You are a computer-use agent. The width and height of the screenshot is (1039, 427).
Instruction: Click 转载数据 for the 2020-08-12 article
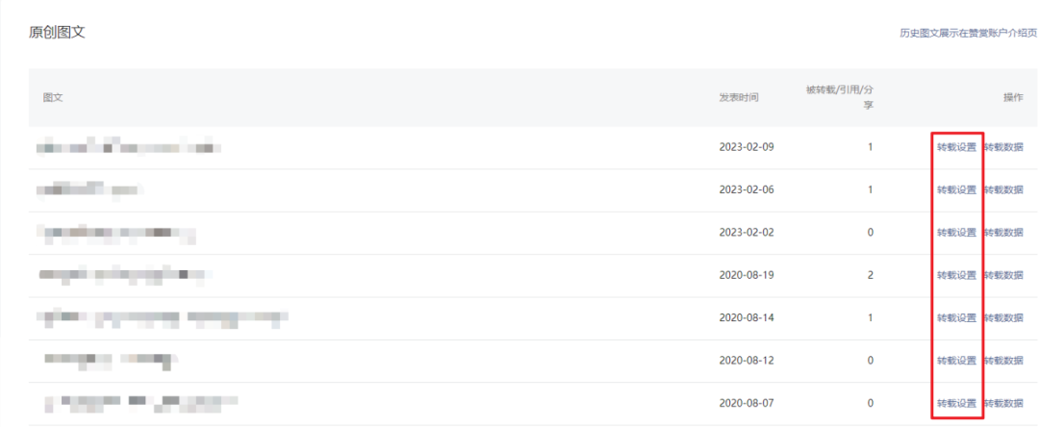point(1003,361)
